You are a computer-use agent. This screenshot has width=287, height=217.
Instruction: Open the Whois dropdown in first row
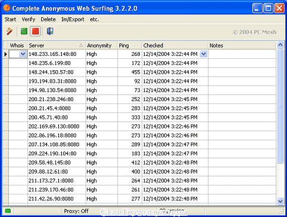23,54
